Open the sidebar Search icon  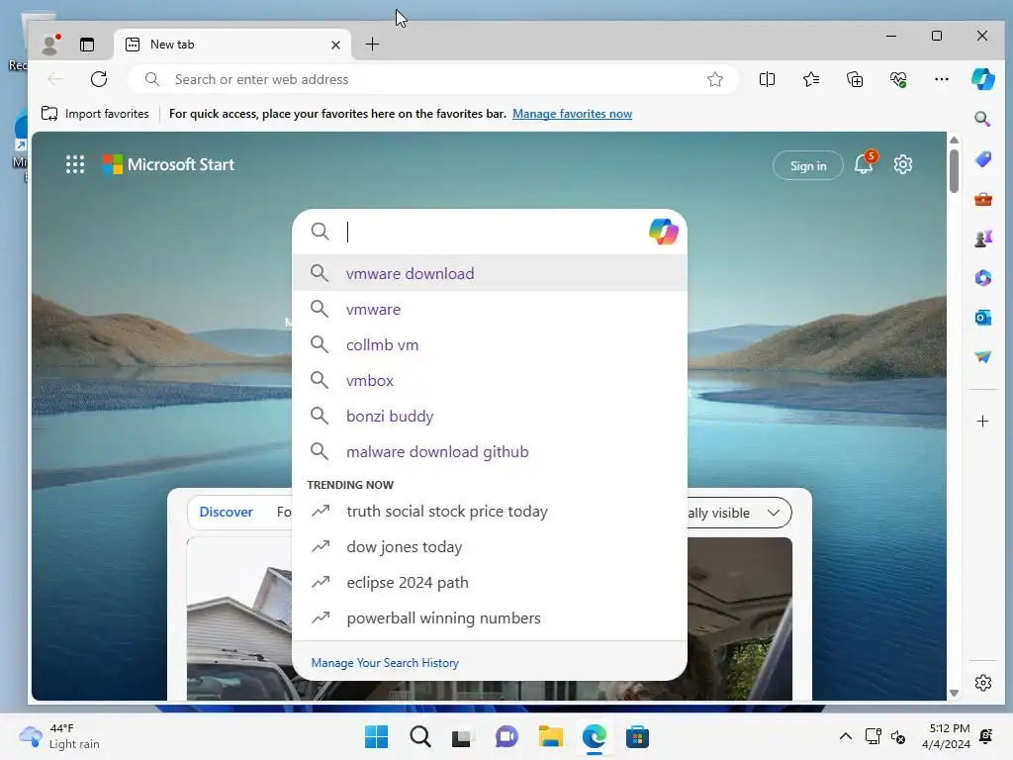pos(982,119)
